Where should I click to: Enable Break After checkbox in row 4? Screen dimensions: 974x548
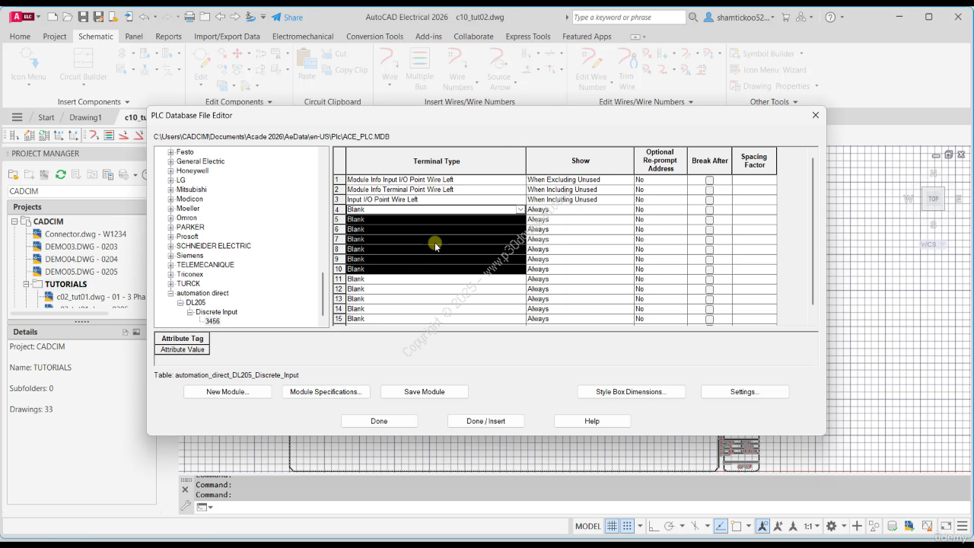point(709,210)
